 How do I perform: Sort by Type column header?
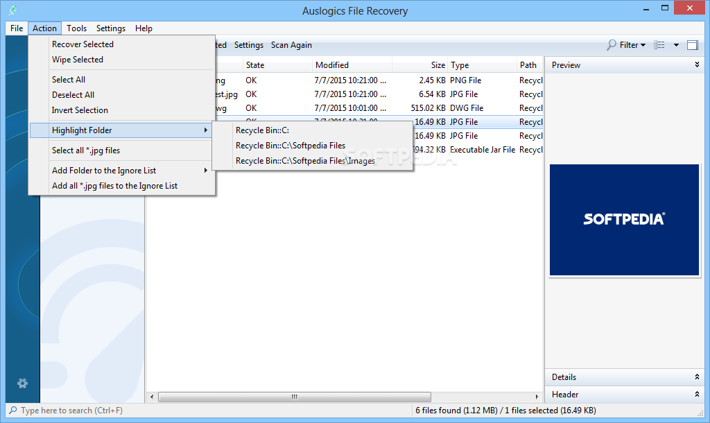click(483, 64)
